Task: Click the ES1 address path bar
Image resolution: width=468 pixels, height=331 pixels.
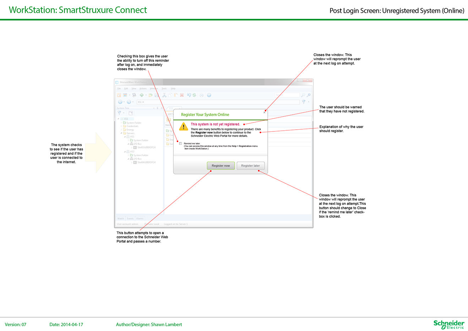Action: tap(218, 102)
